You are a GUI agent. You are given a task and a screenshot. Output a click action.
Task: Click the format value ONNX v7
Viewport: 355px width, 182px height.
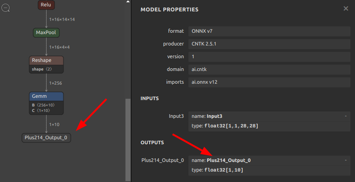pos(269,31)
